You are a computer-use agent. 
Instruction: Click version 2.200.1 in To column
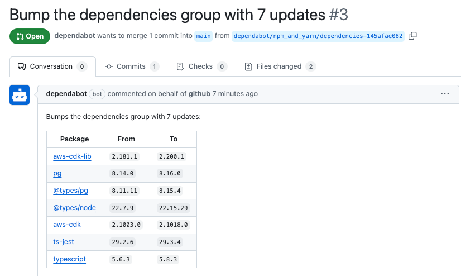click(171, 156)
